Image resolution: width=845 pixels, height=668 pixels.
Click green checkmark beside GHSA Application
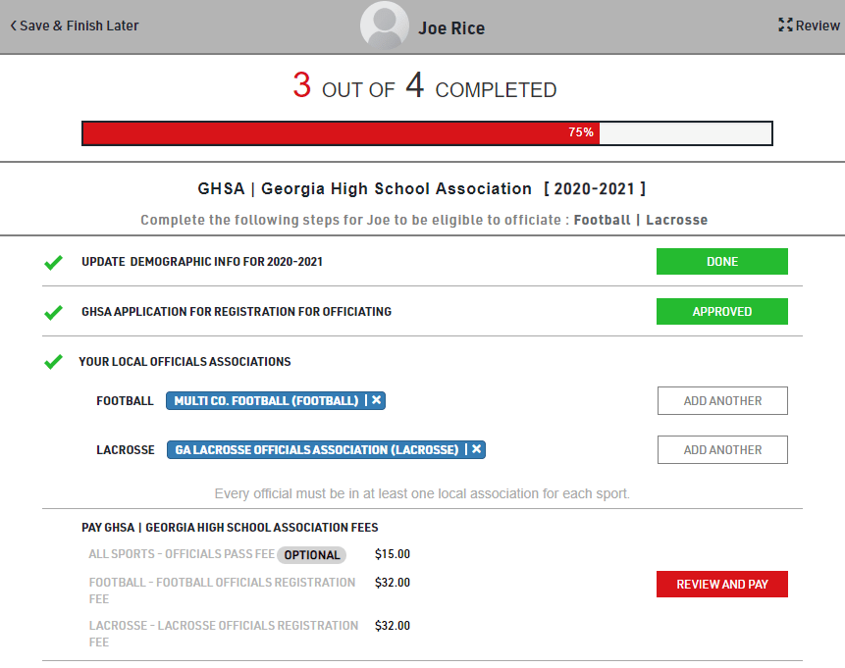[53, 313]
